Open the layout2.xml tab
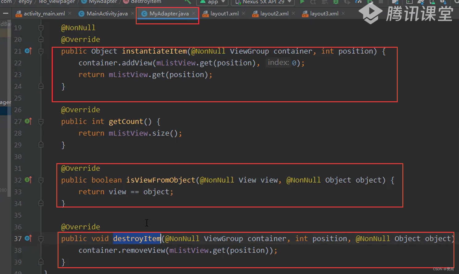459x274 pixels. 274,14
